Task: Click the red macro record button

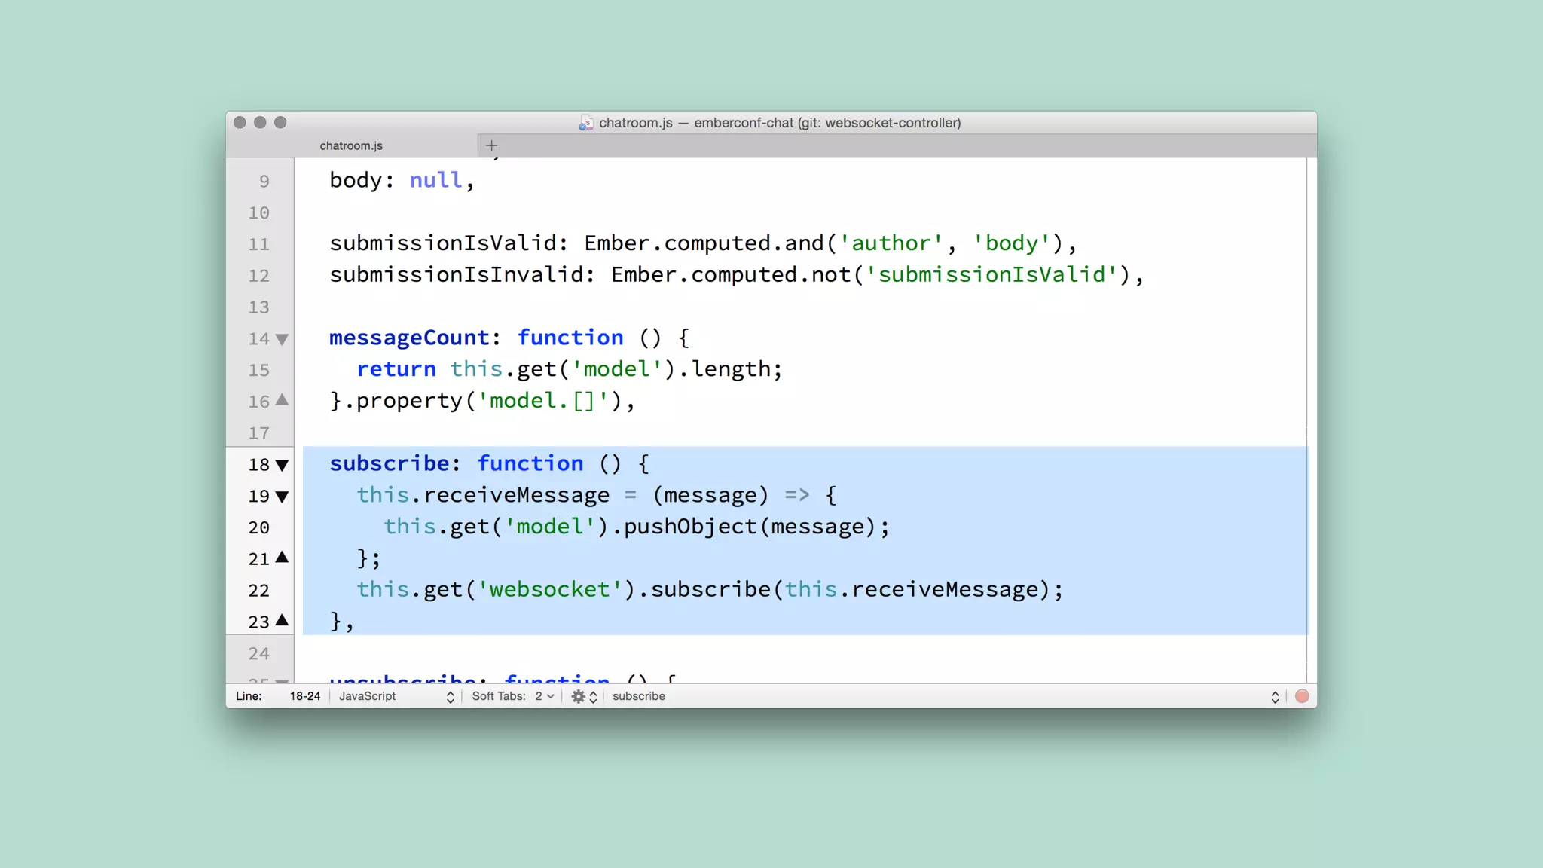Action: tap(1302, 696)
